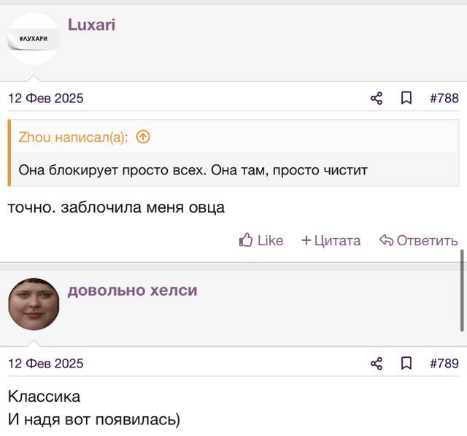Click the 12 Фев 2025 date on post #788
467x436 pixels.
pyautogui.click(x=45, y=99)
